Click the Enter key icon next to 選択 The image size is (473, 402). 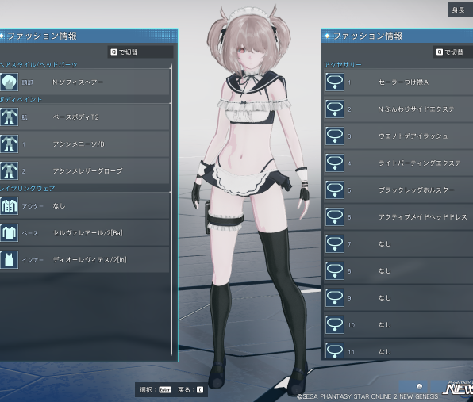165,389
